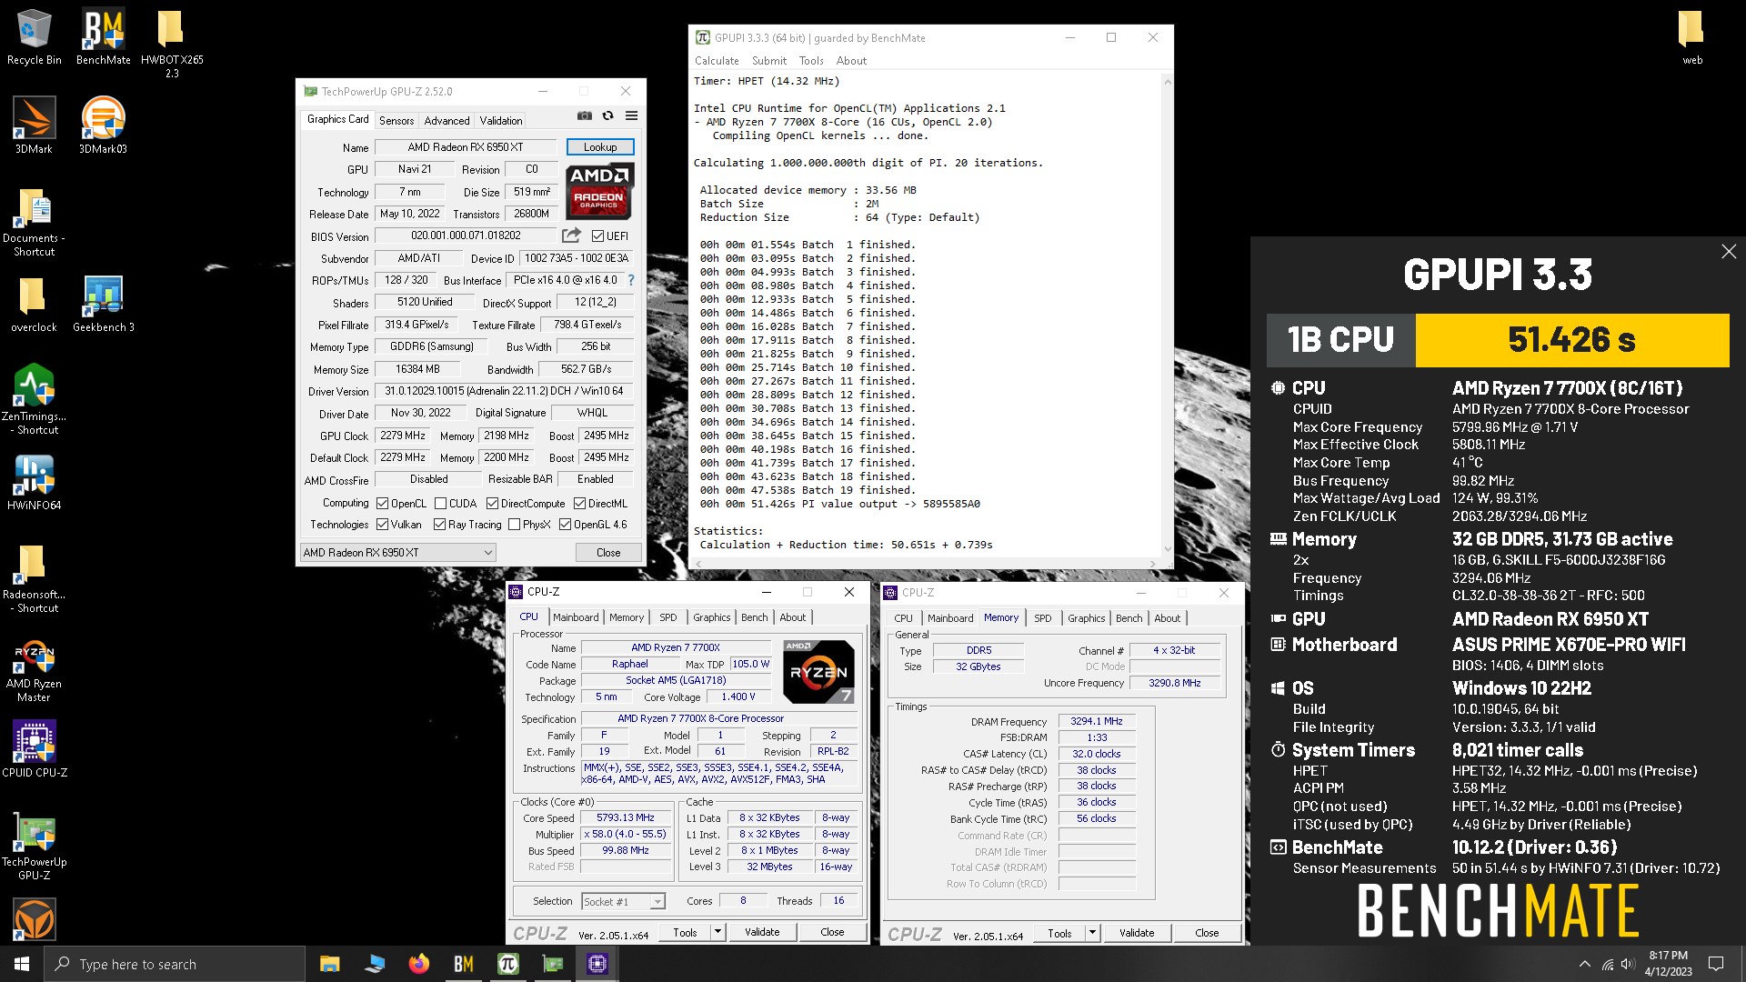
Task: Toggle the Vulkan technologies checkbox
Action: [x=383, y=525]
